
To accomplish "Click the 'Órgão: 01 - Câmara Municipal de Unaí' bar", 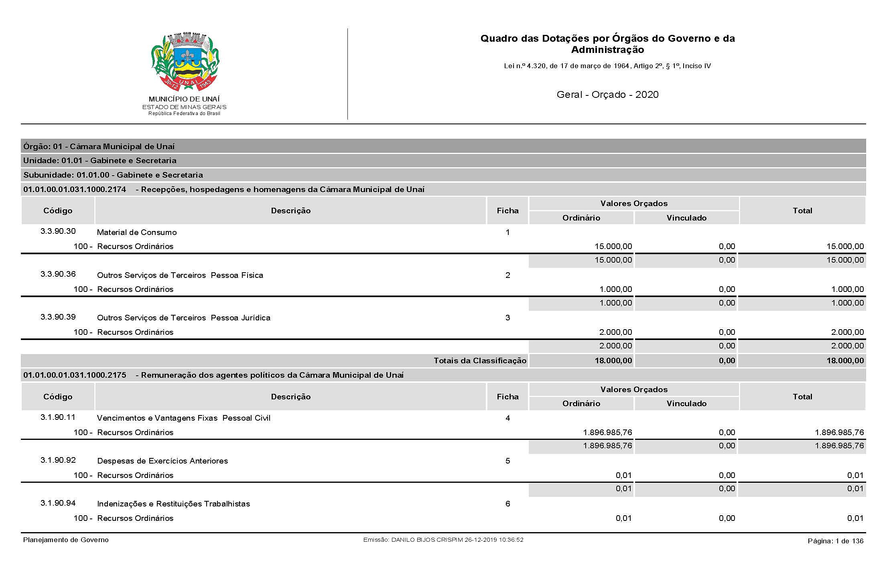I will tap(99, 146).
